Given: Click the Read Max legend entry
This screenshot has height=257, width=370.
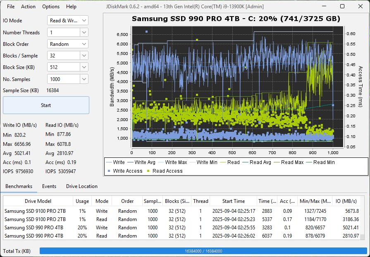Looking at the screenshot, I should [289, 162].
